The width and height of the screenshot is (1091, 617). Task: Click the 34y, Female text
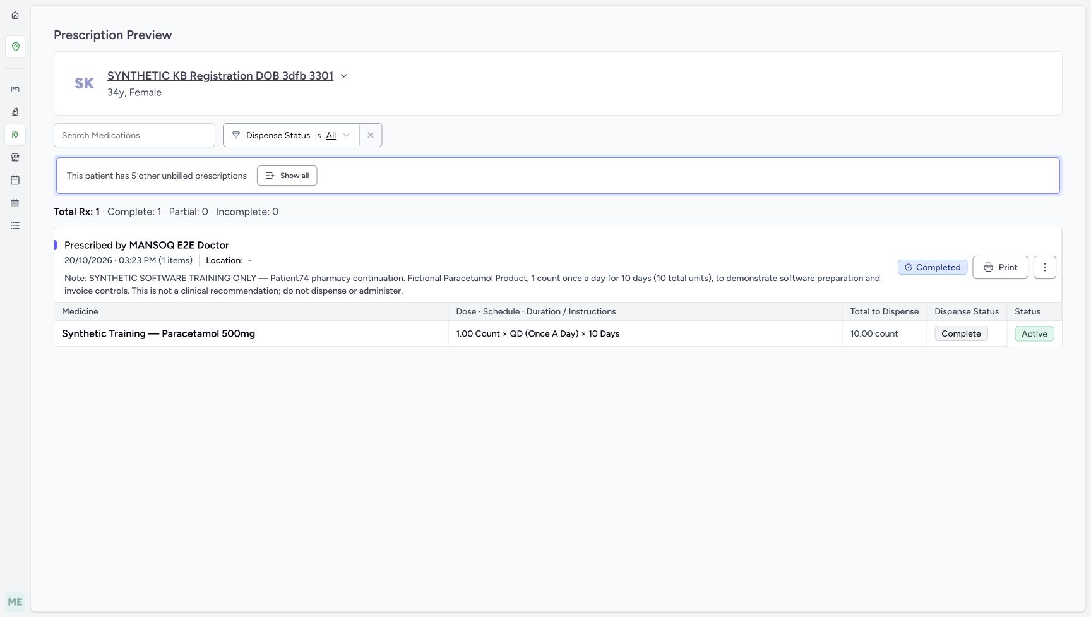(x=134, y=92)
